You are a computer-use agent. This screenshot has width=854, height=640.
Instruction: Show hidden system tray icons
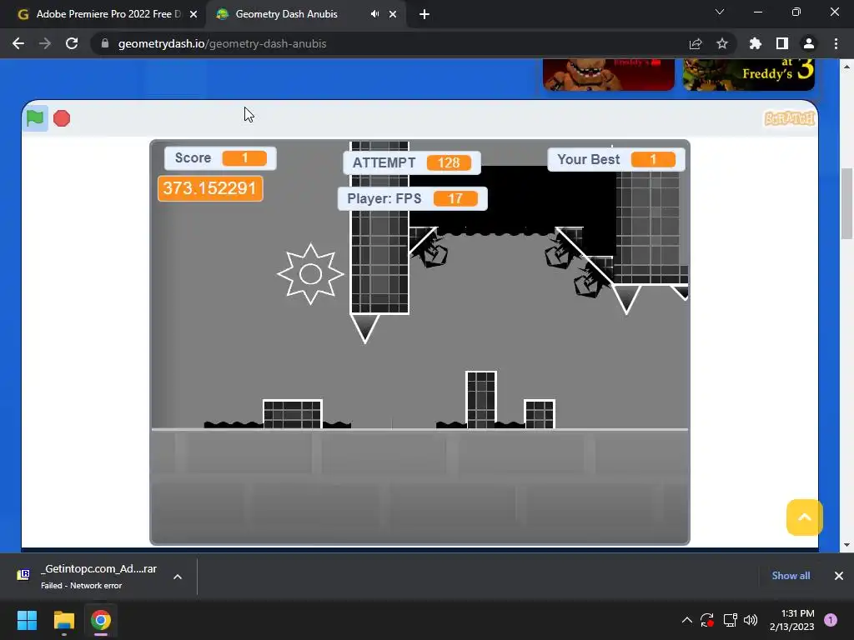[687, 620]
